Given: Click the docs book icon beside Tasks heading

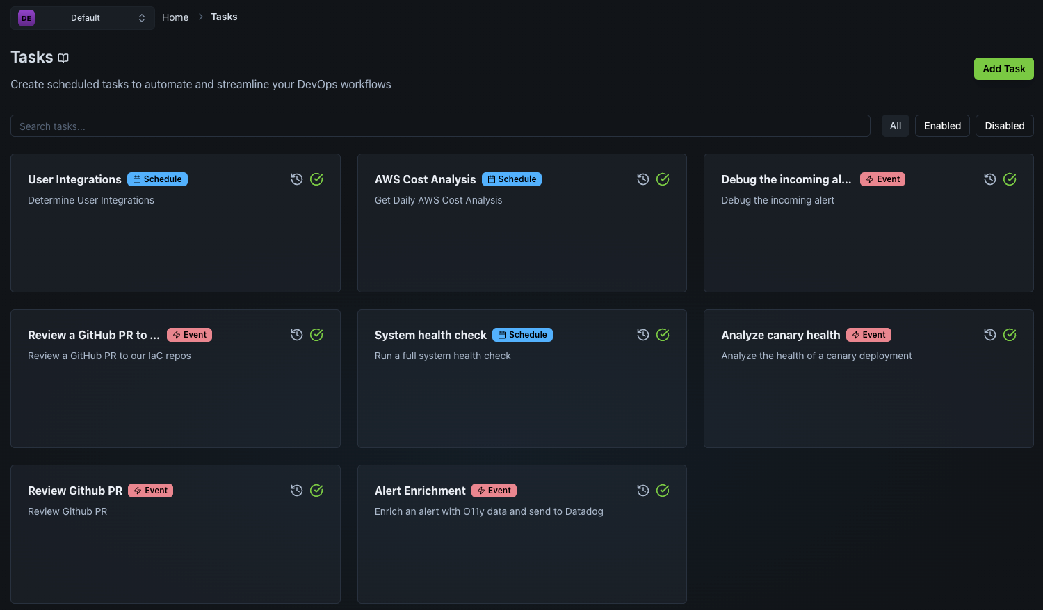Looking at the screenshot, I should pos(63,58).
